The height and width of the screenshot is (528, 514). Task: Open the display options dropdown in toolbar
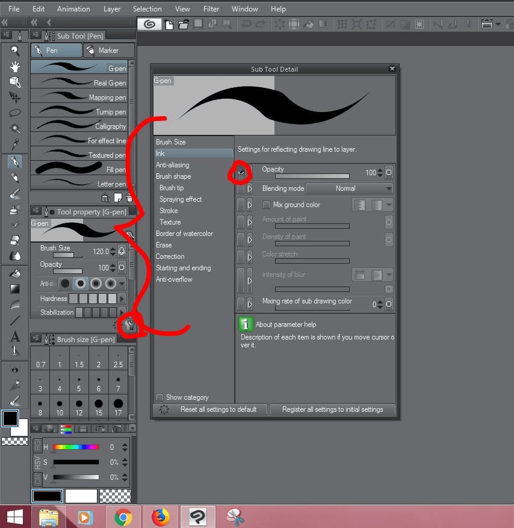click(x=498, y=24)
